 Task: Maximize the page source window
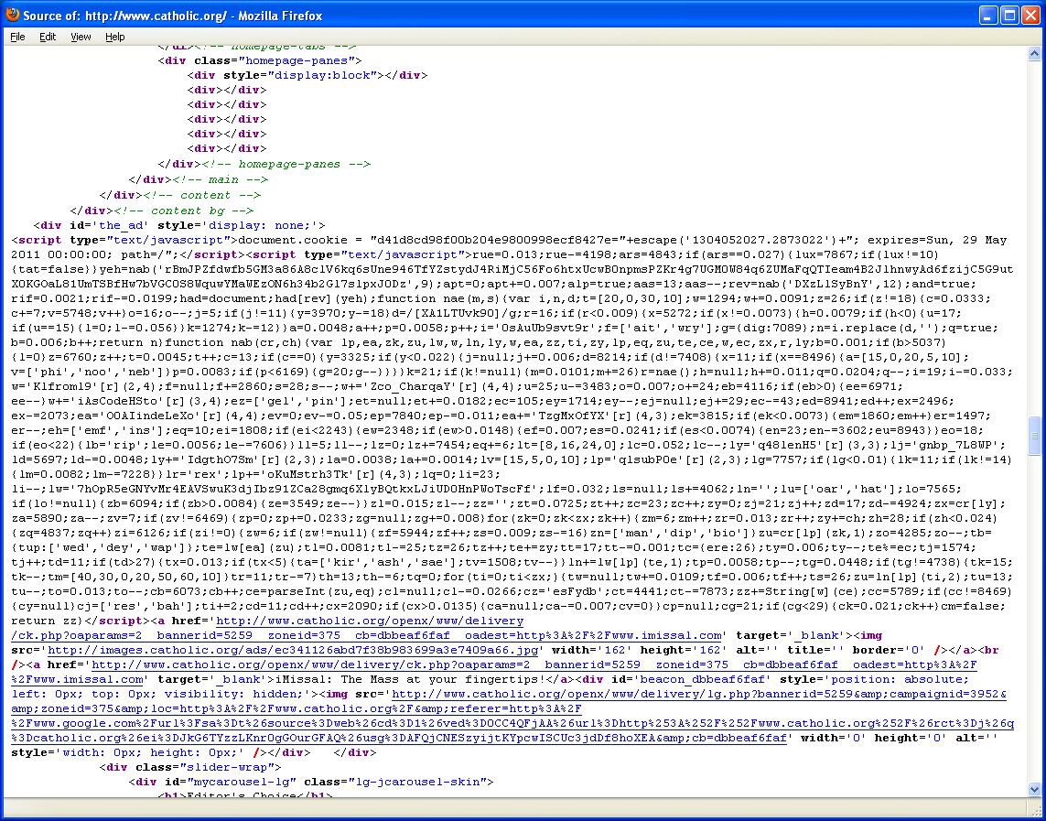1009,15
